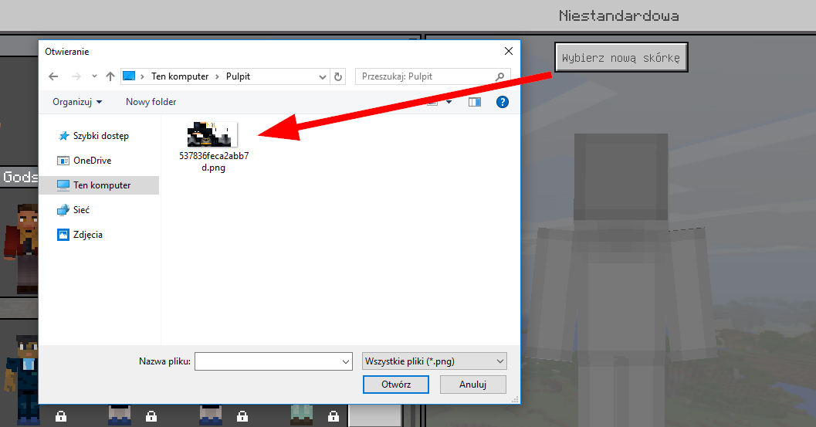816x427 pixels.
Task: Expand the address bar previous locations dropdown
Action: click(x=322, y=76)
